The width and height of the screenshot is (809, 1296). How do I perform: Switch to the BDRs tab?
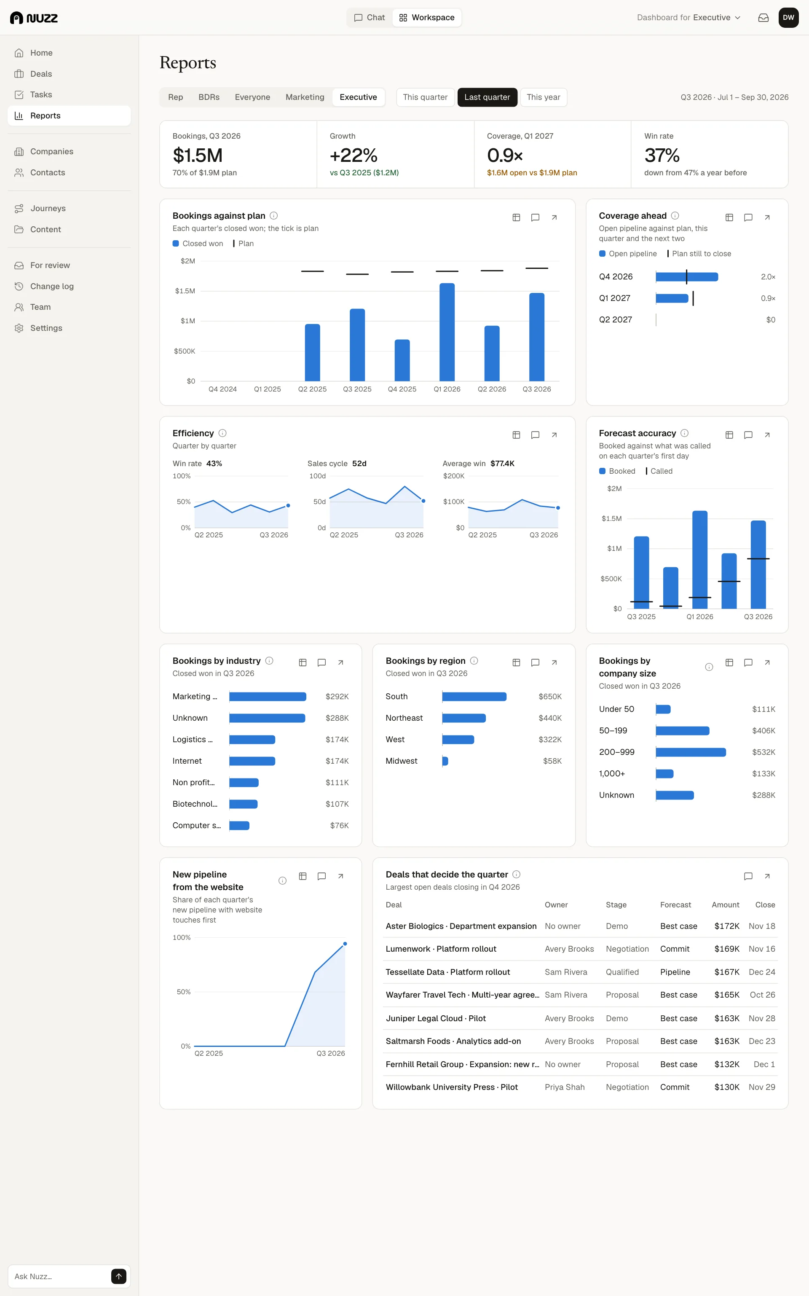click(x=209, y=97)
